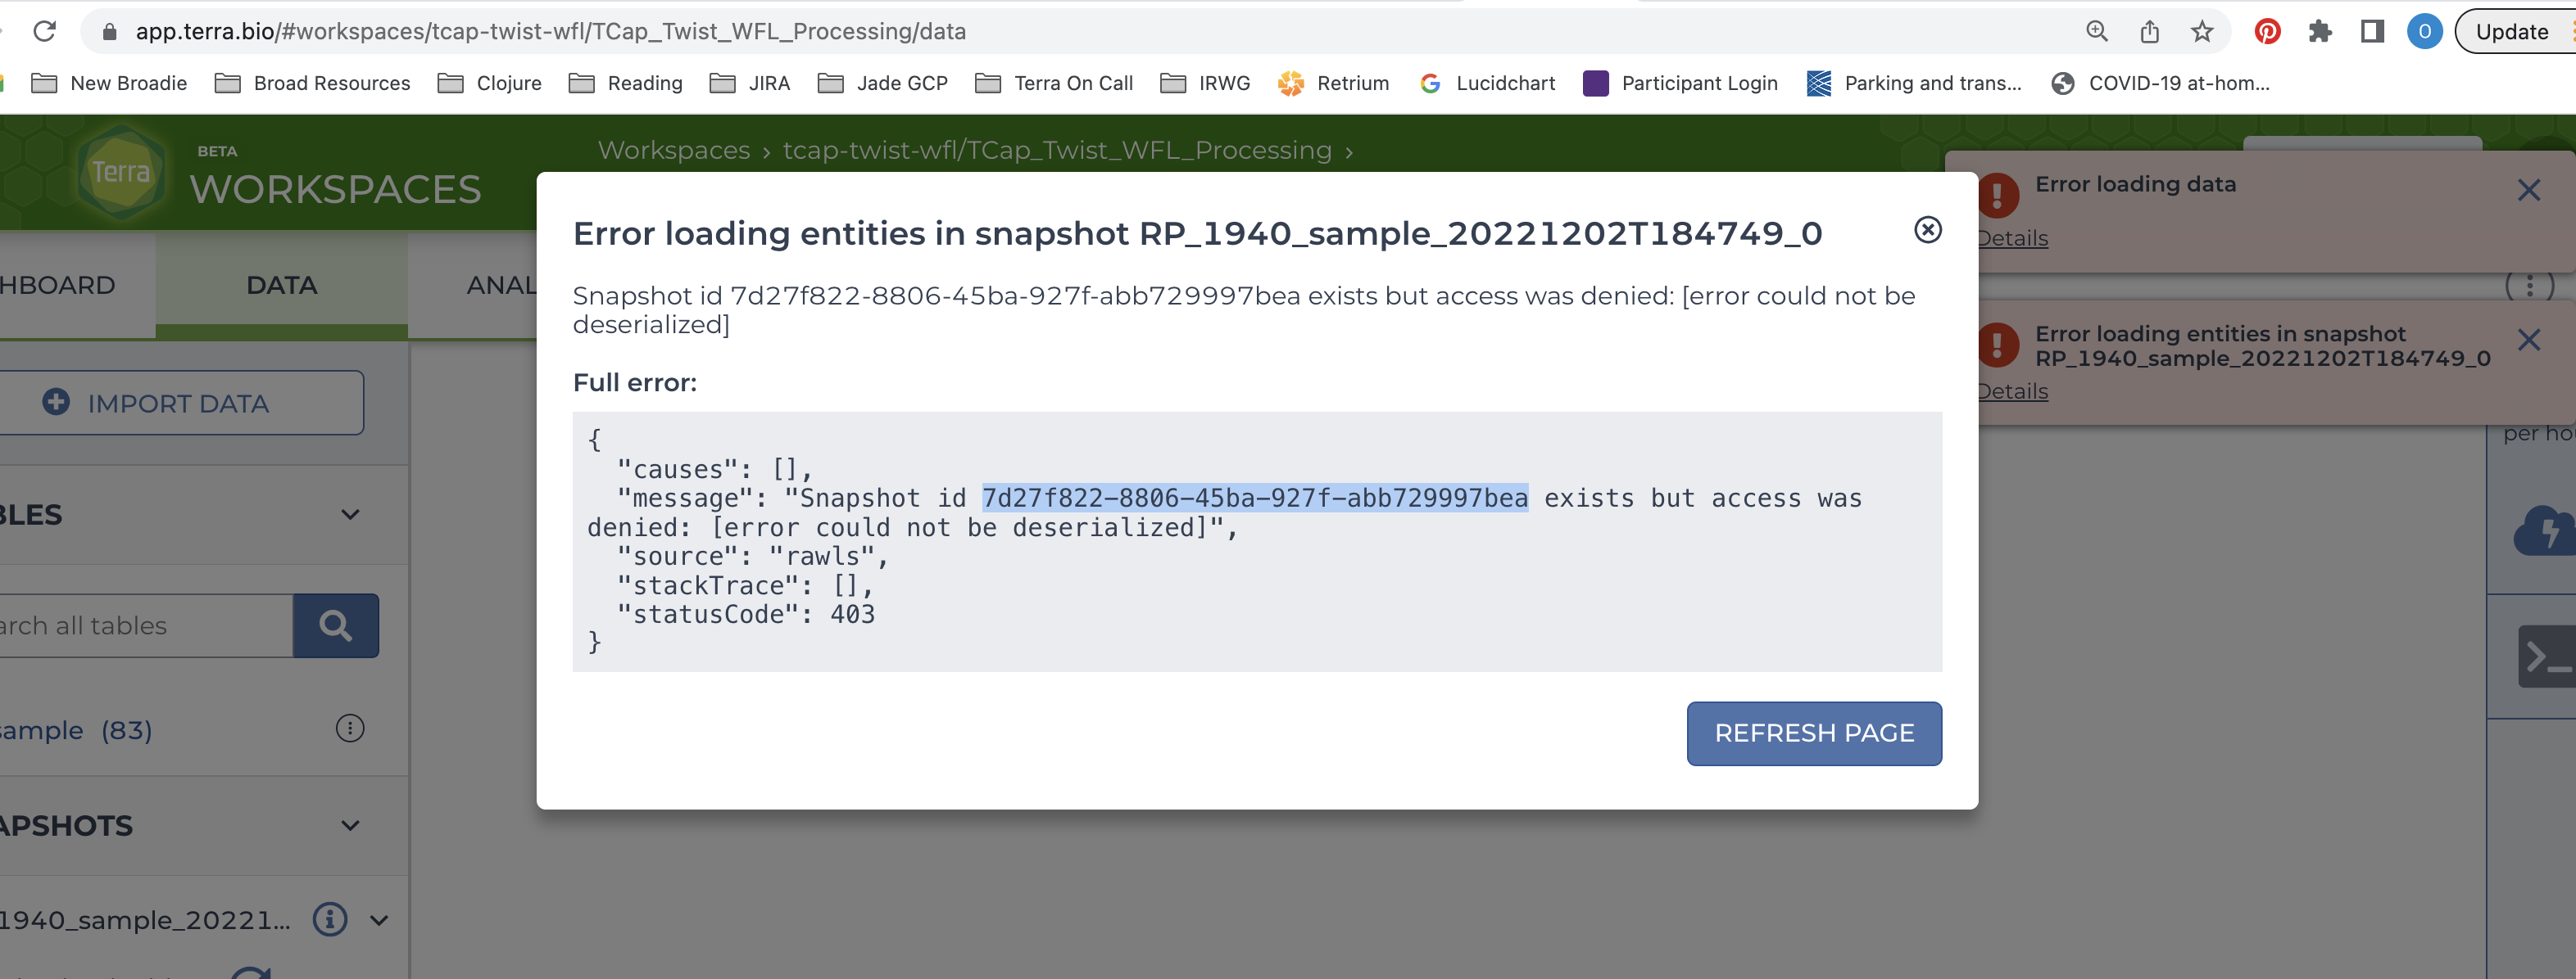Open snapshot info circle icon

pyautogui.click(x=330, y=919)
